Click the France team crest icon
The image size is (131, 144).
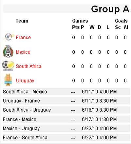[9, 37]
